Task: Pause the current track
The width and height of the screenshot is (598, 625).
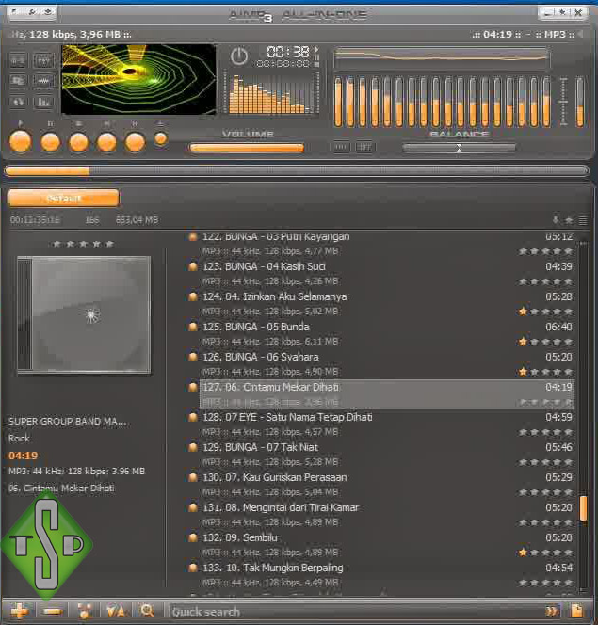Action: pyautogui.click(x=50, y=141)
